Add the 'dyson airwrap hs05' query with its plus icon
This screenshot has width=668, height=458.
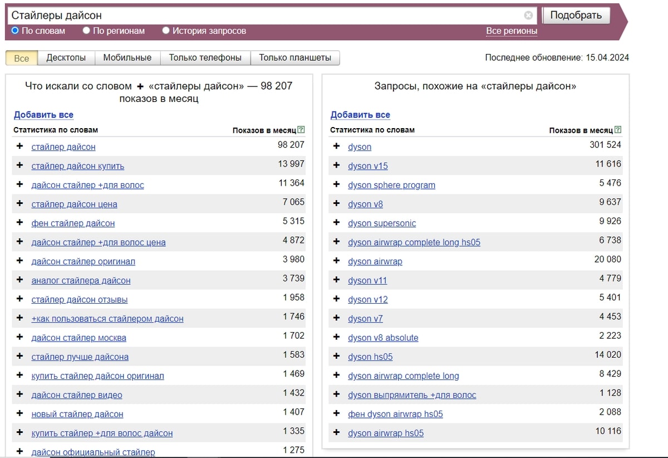click(x=336, y=432)
